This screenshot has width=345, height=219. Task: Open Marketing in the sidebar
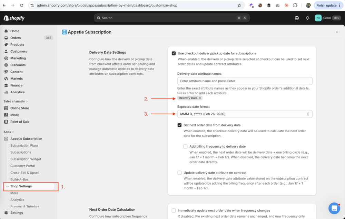(x=18, y=58)
